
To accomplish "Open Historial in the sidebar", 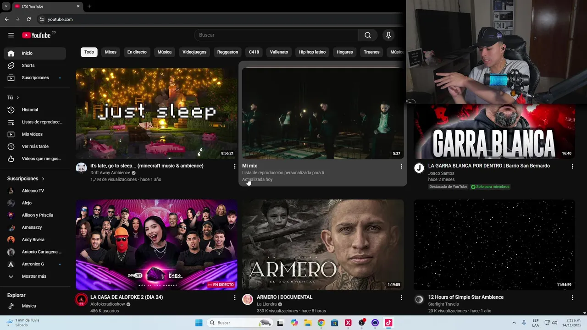I will pyautogui.click(x=35, y=110).
